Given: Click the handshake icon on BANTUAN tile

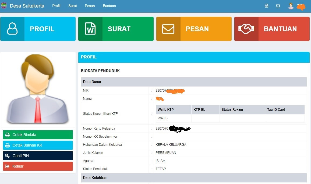Looking at the screenshot, I should tap(246, 29).
